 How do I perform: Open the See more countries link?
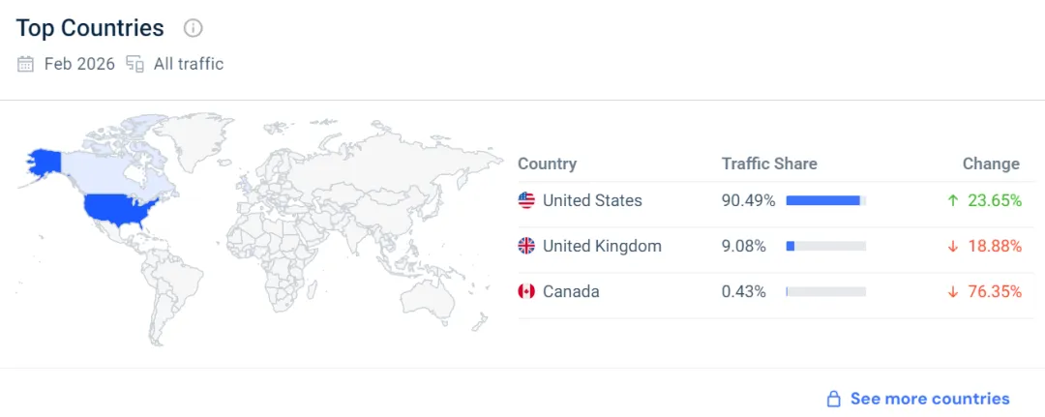(929, 399)
